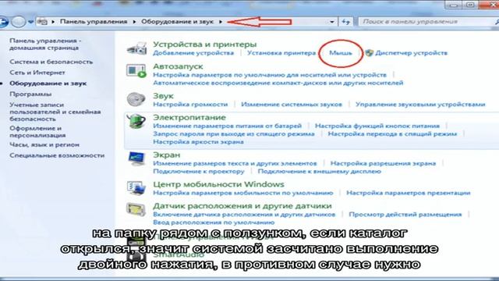Open Экран heading link
Viewport: 499px width, 281px height.
click(166, 155)
